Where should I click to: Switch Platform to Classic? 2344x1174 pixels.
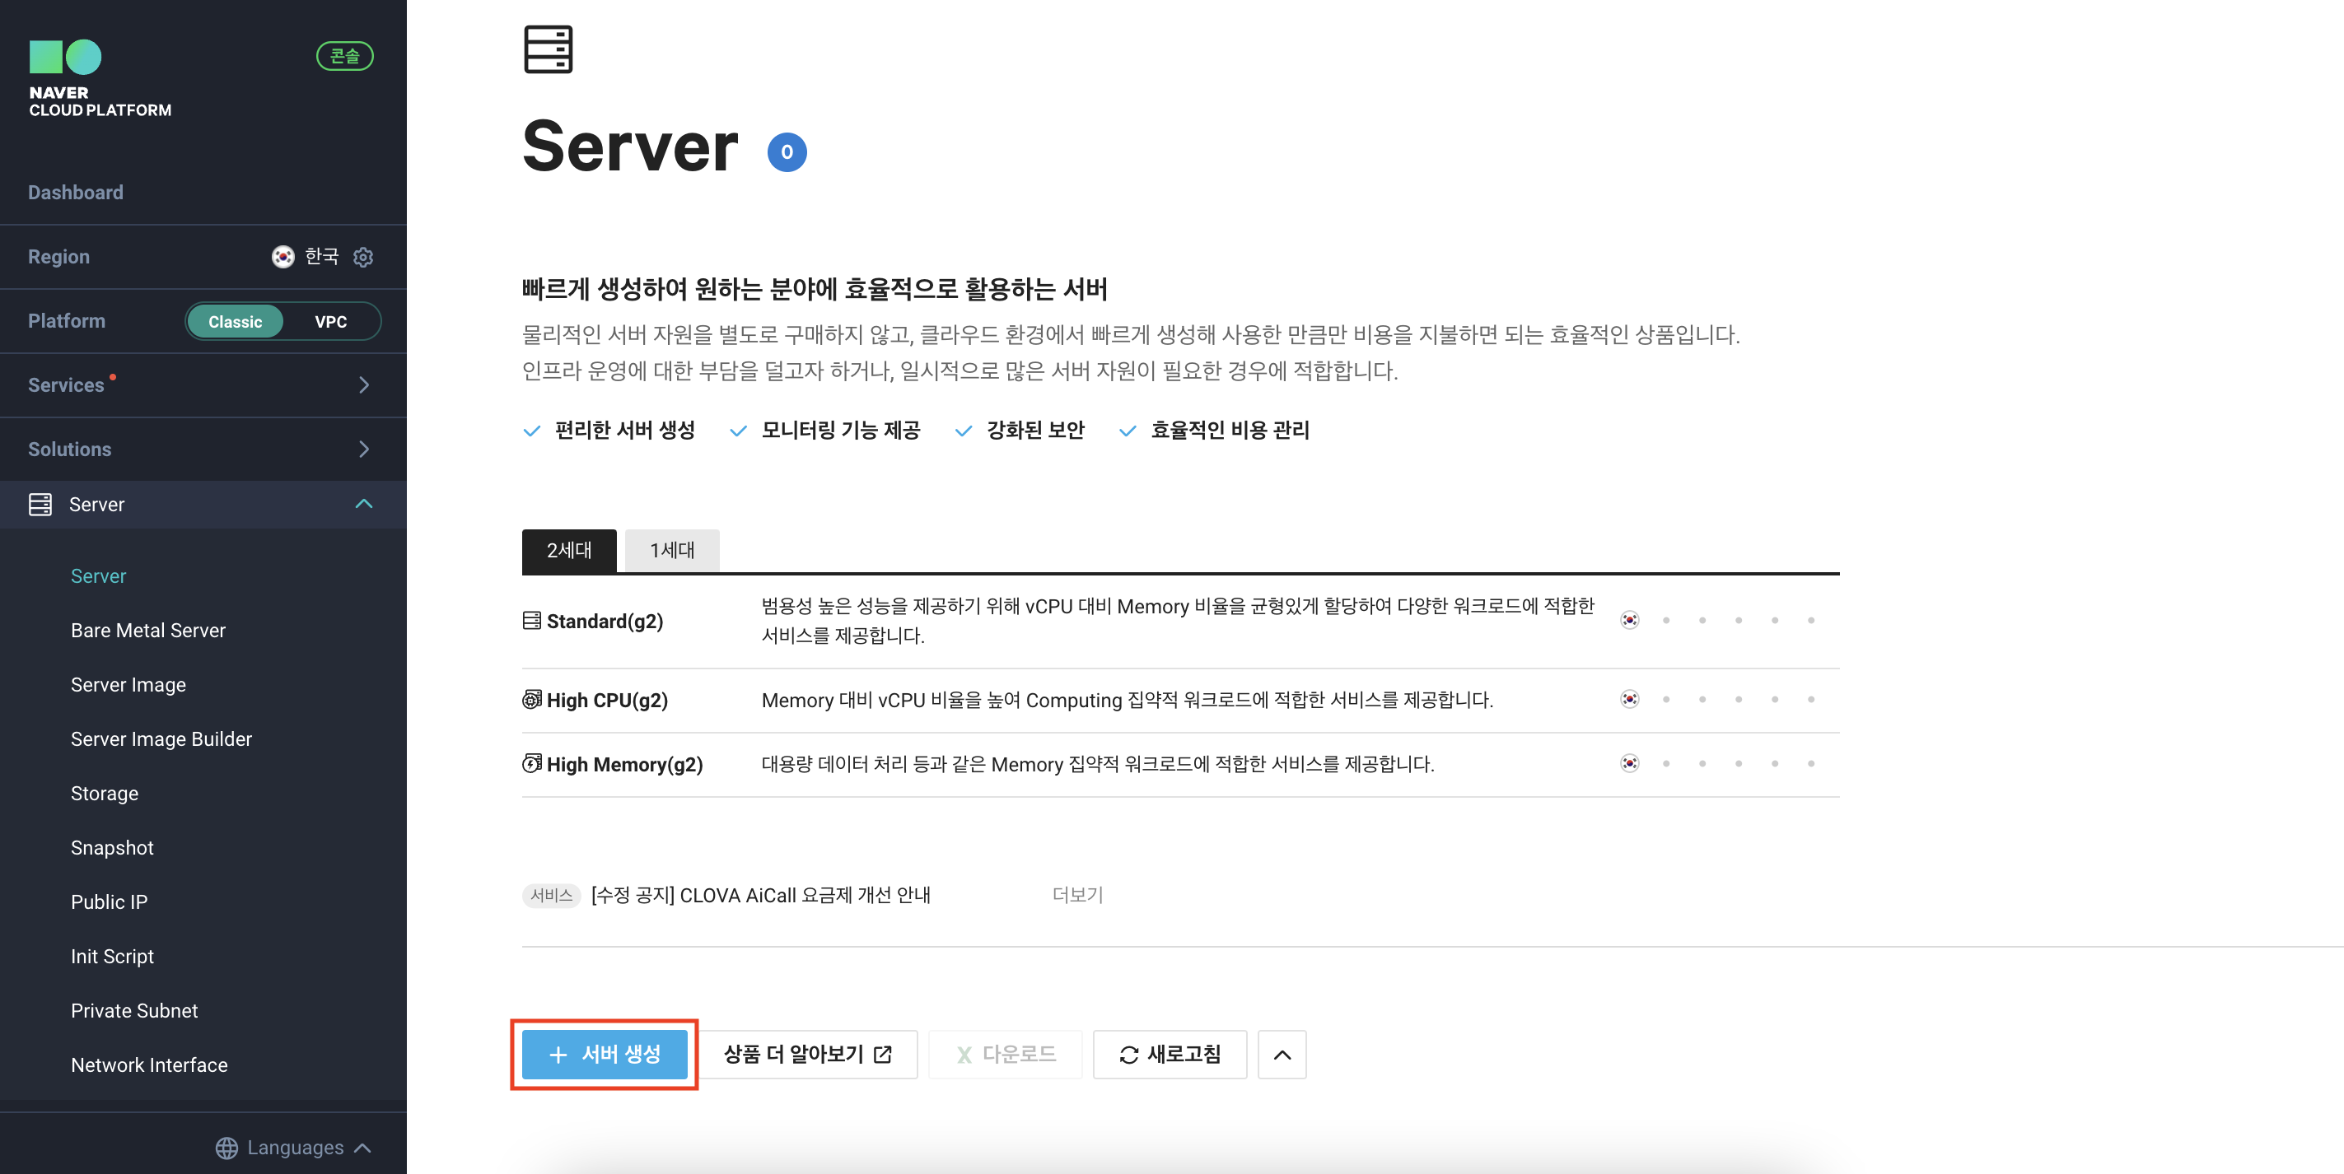[235, 322]
